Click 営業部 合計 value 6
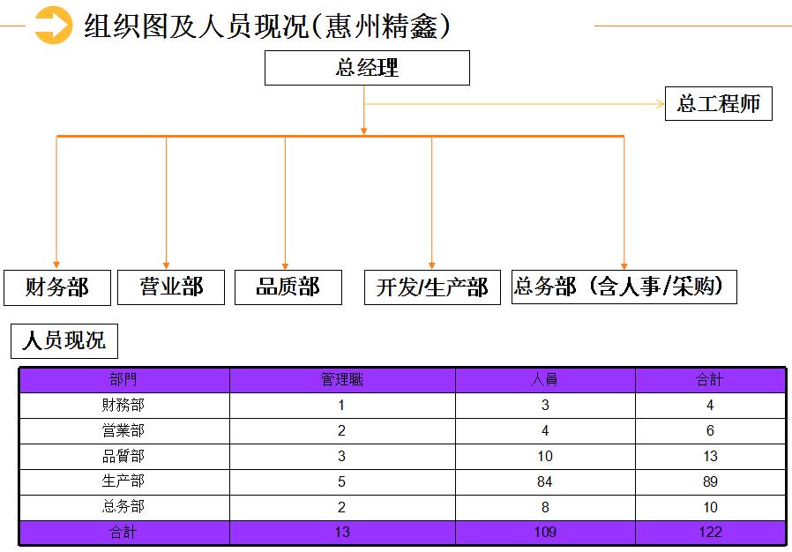 tap(710, 431)
